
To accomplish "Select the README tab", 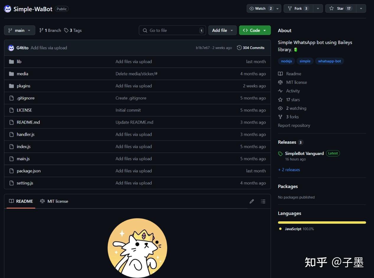I will pos(21,201).
